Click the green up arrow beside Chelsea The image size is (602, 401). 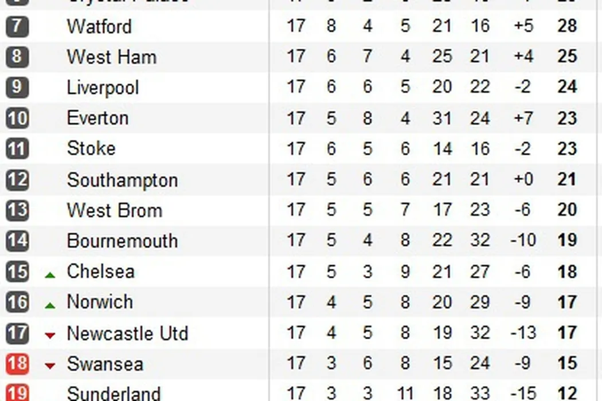coord(50,275)
